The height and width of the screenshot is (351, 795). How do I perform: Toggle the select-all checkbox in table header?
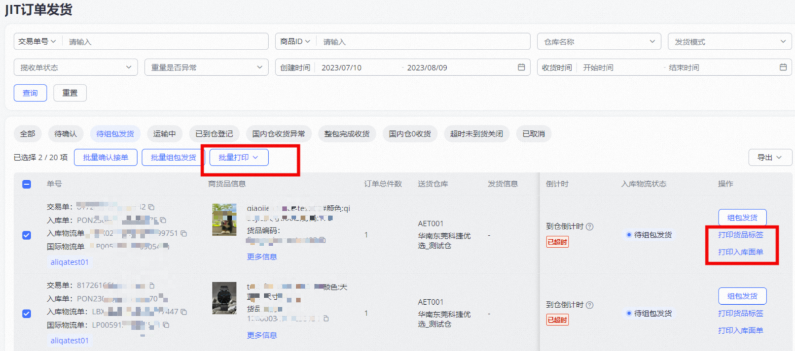click(x=27, y=184)
